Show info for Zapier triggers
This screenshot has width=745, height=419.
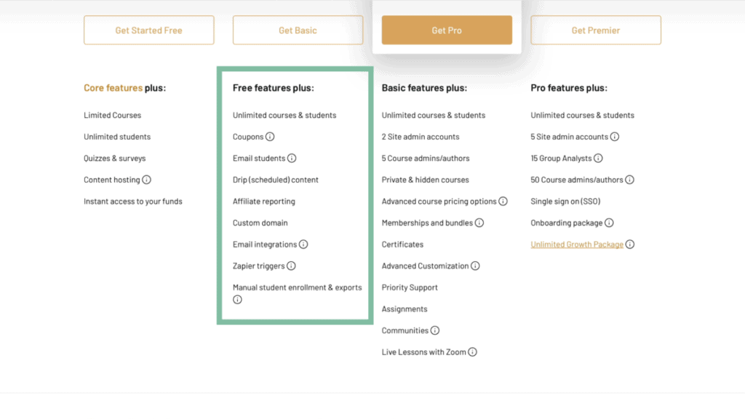pyautogui.click(x=291, y=266)
